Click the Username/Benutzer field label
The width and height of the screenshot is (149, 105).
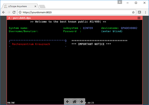[x=23, y=31]
